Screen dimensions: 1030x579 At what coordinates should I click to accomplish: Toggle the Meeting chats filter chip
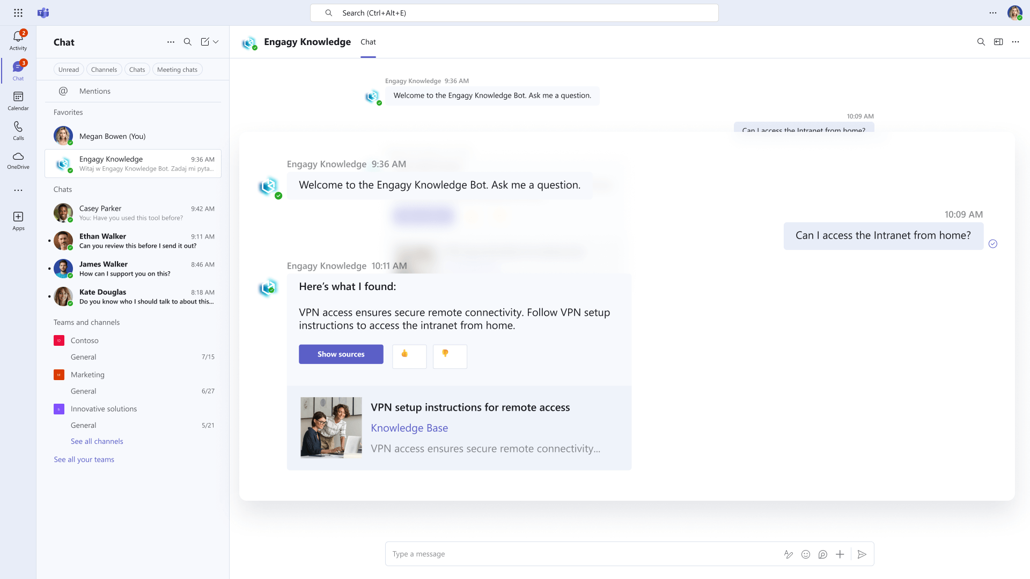tap(177, 70)
